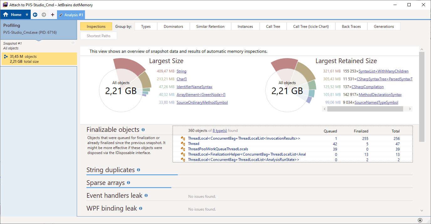Open the CSharpCompilation link
This screenshot has width=431, height=224.
(368, 87)
